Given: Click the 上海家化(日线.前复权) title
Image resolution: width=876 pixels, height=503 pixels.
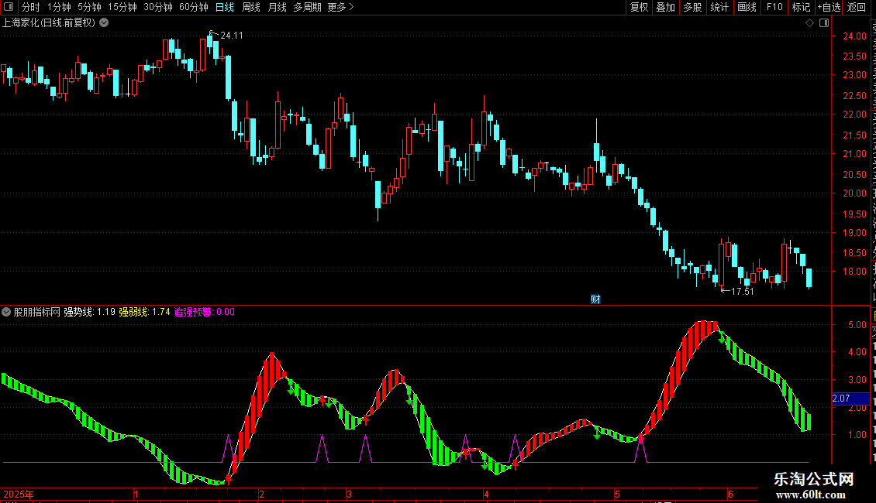Looking at the screenshot, I should [x=49, y=23].
